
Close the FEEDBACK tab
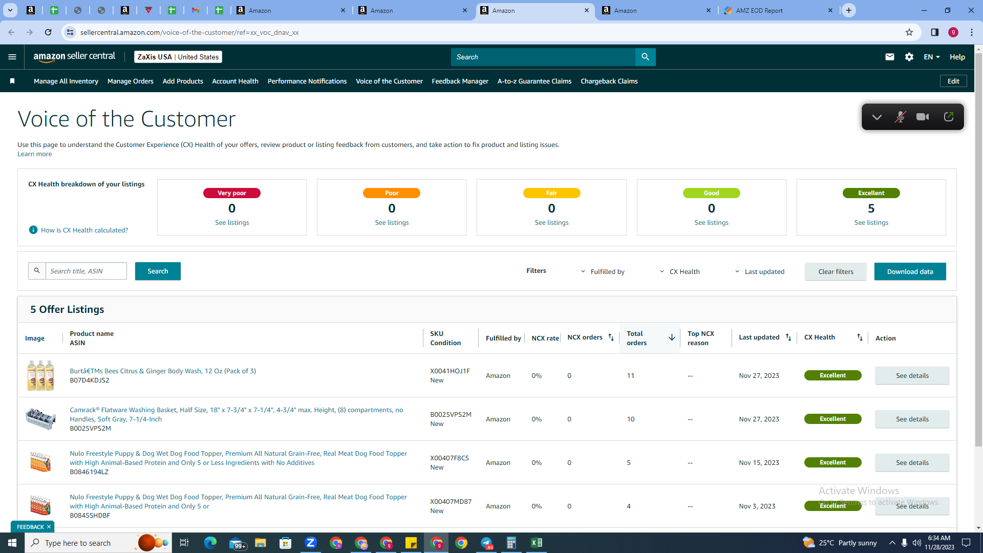(x=49, y=526)
